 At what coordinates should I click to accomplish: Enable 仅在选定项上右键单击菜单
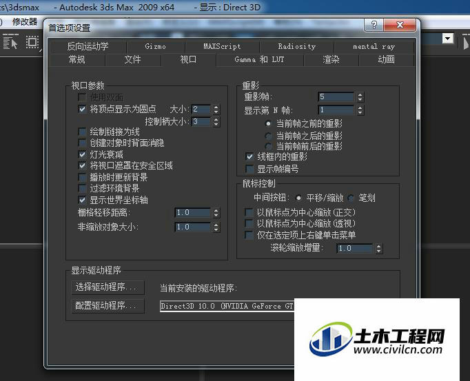click(x=249, y=235)
